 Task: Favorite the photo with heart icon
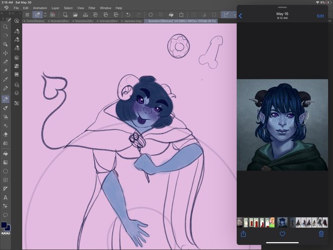pos(282,234)
